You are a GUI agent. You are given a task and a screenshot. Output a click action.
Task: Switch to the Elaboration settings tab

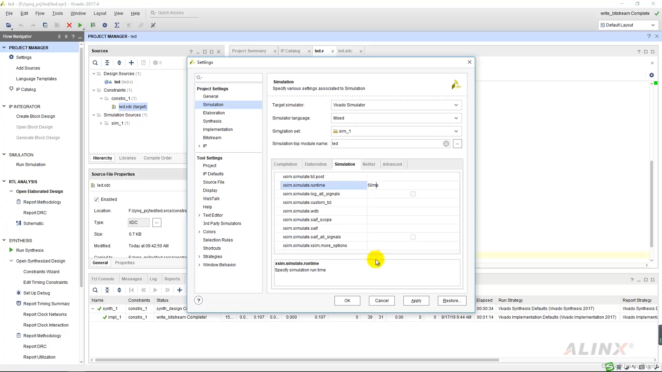(x=315, y=164)
